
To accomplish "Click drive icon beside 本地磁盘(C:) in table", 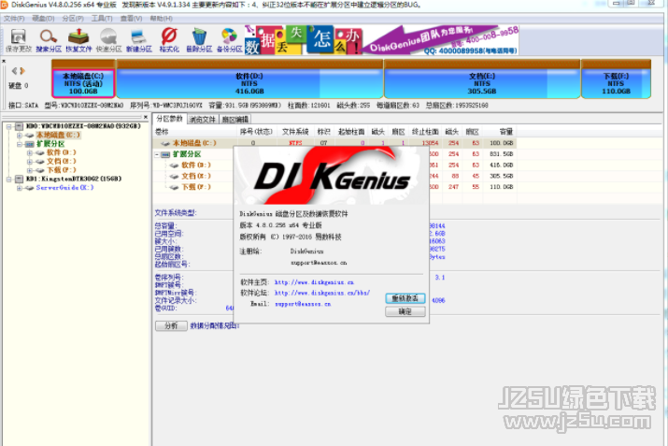I will (x=165, y=143).
